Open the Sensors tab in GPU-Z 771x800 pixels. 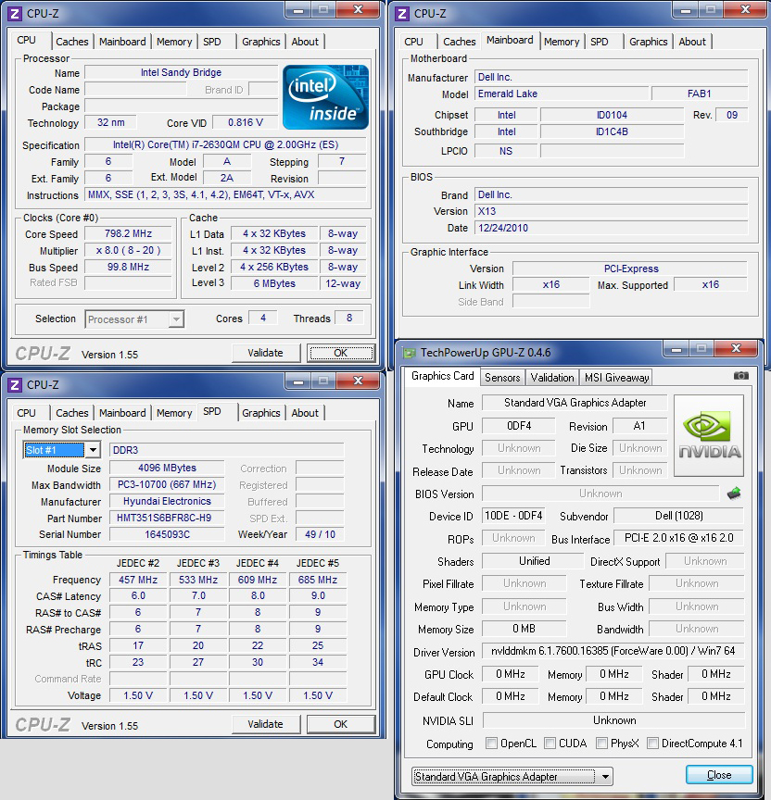point(502,377)
